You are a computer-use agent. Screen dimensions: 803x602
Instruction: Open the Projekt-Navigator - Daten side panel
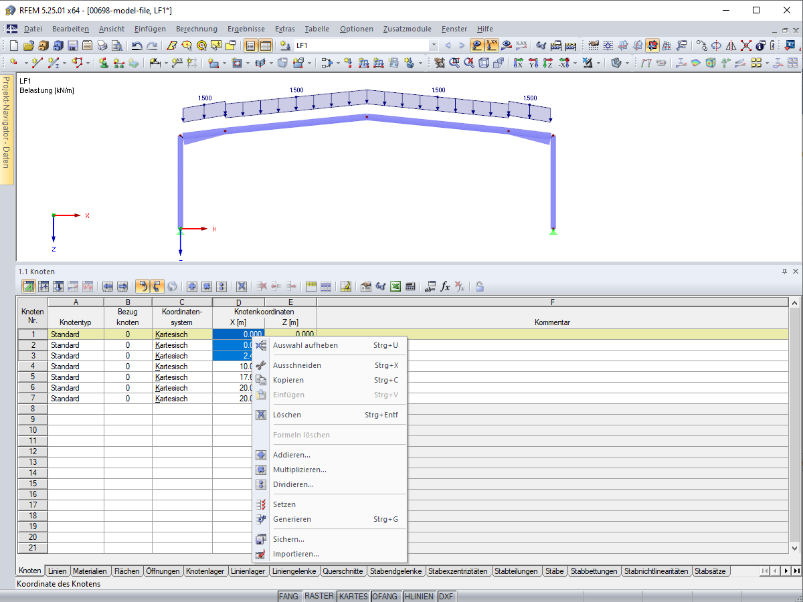pos(7,130)
